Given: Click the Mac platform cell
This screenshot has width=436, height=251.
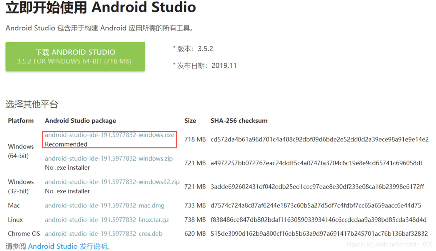Looking at the screenshot, I should pos(14,206).
